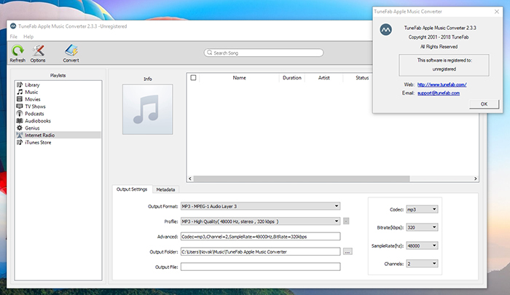510x295 pixels.
Task: Click into the Search Song field
Action: (x=264, y=52)
